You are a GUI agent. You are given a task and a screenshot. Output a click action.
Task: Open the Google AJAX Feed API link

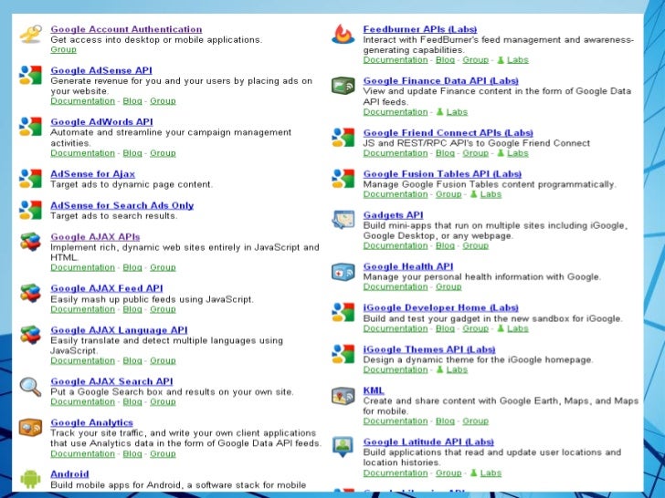click(x=107, y=288)
